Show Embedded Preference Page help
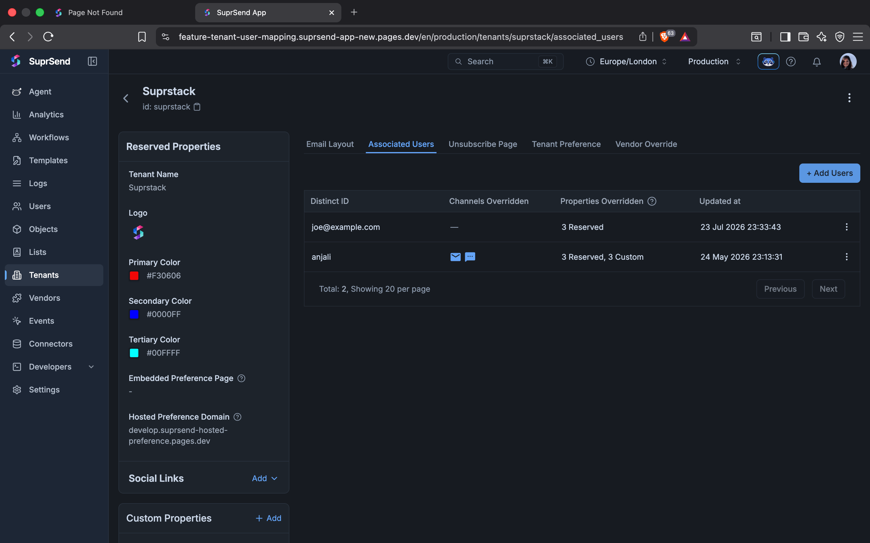This screenshot has height=543, width=870. 242,379
